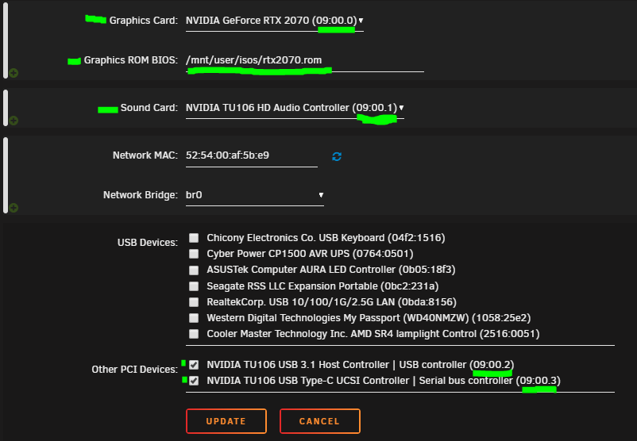
Task: Uncheck NVIDIA TU106 USB Type-C UCSI Controller
Action: (x=194, y=381)
